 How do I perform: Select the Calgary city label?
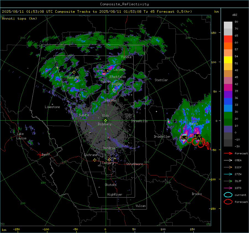pos(108,163)
